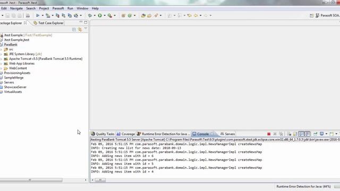This screenshot has height=191, width=340.
Task: Expand the src folder in ParaBank
Action: (1, 49)
